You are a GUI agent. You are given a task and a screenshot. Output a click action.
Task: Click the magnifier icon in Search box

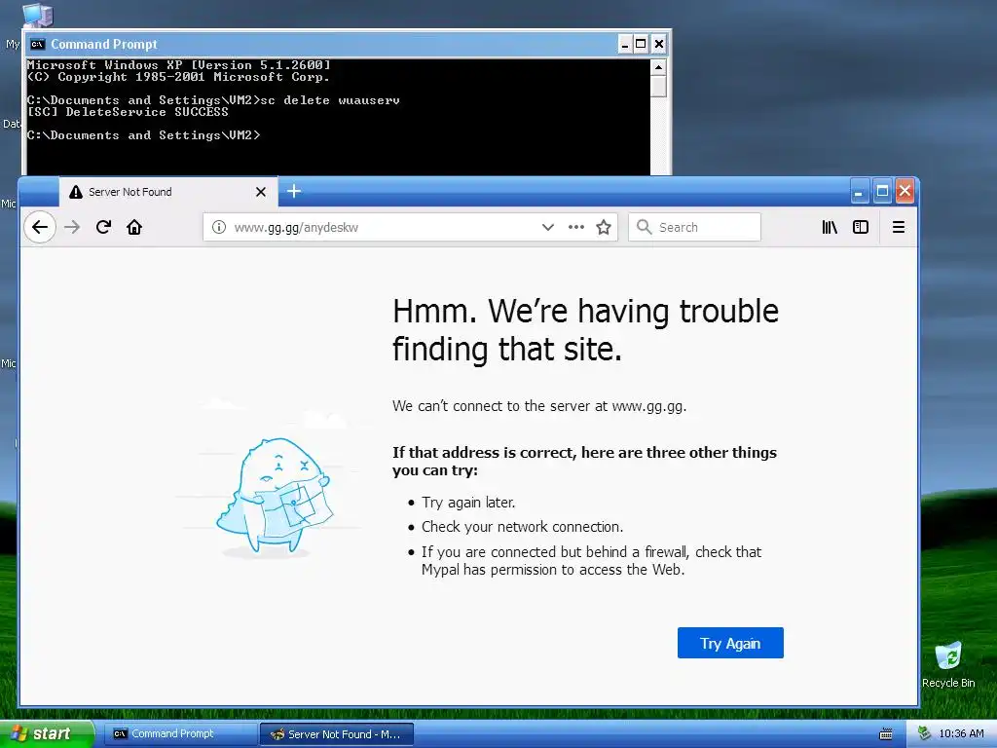click(645, 227)
